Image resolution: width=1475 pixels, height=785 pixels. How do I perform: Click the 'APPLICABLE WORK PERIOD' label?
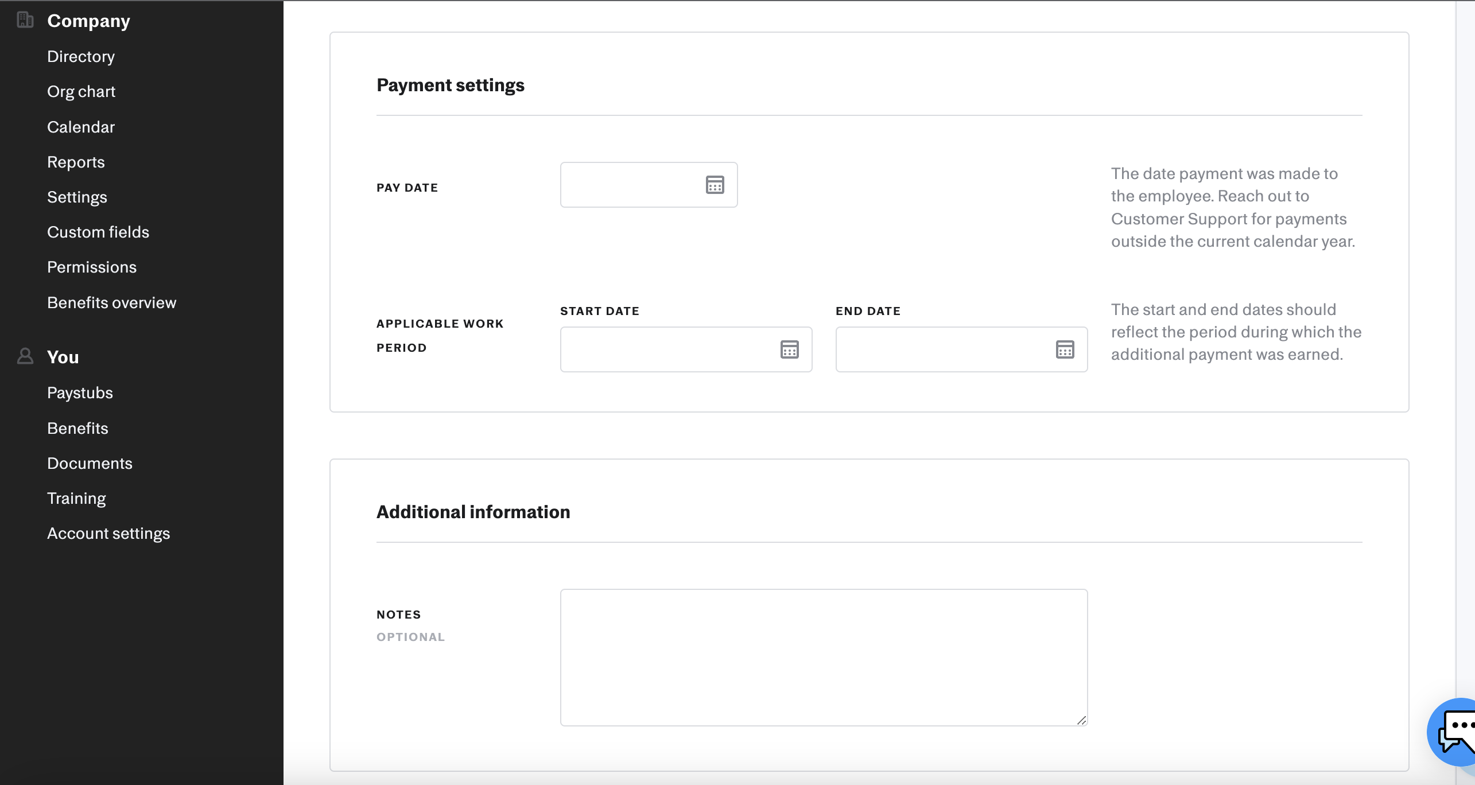pyautogui.click(x=440, y=336)
